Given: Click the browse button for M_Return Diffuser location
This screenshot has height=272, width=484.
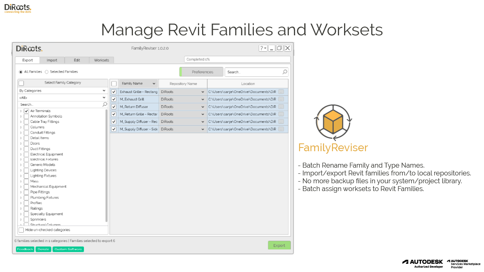Looking at the screenshot, I should [x=281, y=106].
